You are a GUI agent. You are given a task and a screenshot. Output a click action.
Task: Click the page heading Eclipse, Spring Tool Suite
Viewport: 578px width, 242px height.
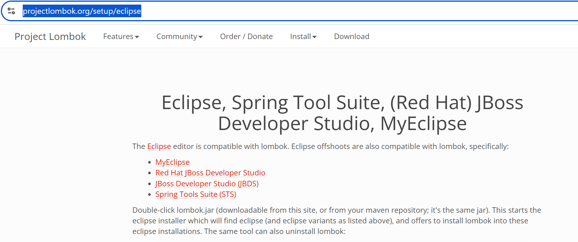pyautogui.click(x=342, y=113)
